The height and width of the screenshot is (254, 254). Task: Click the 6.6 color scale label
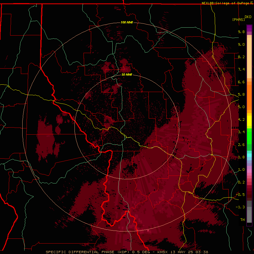click(241, 82)
